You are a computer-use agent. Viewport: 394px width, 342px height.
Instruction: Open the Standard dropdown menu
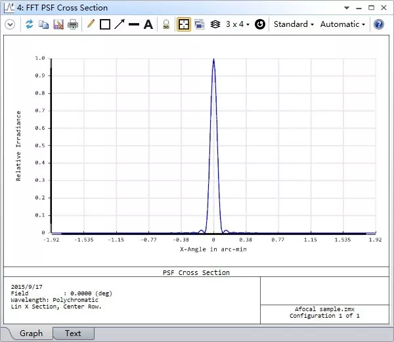click(x=294, y=24)
